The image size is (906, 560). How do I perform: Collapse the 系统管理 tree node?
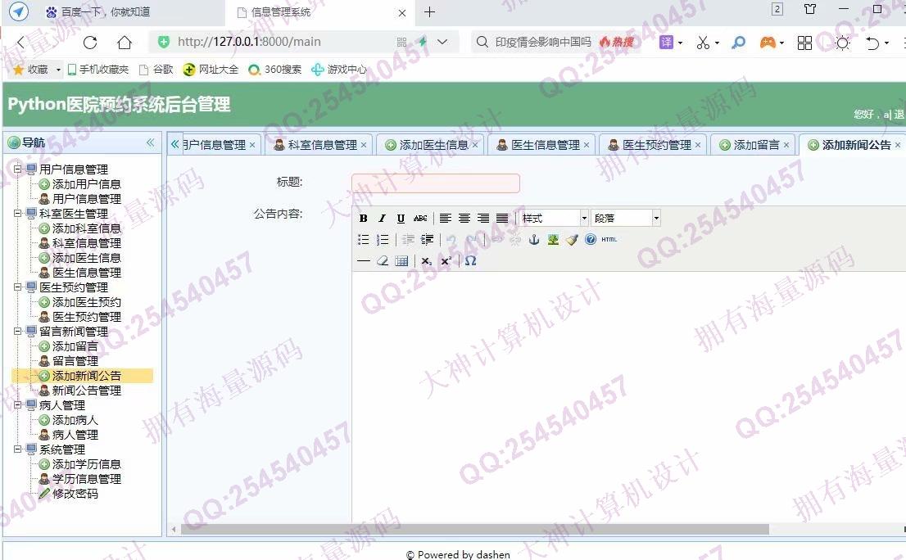point(18,449)
